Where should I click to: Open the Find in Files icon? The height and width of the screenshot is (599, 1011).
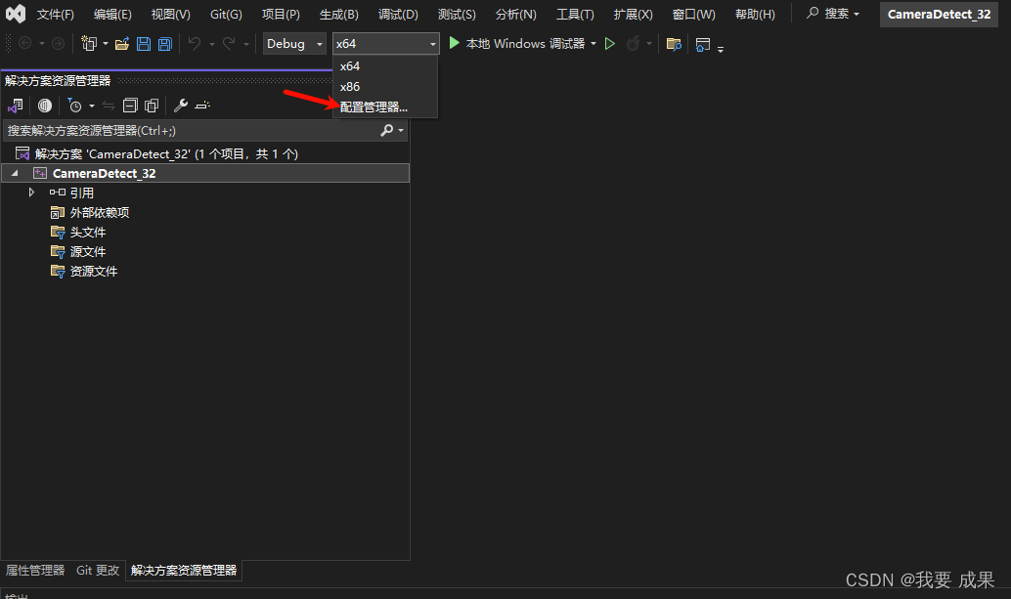pyautogui.click(x=674, y=44)
